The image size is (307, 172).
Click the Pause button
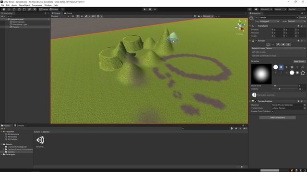pyautogui.click(x=150, y=9)
